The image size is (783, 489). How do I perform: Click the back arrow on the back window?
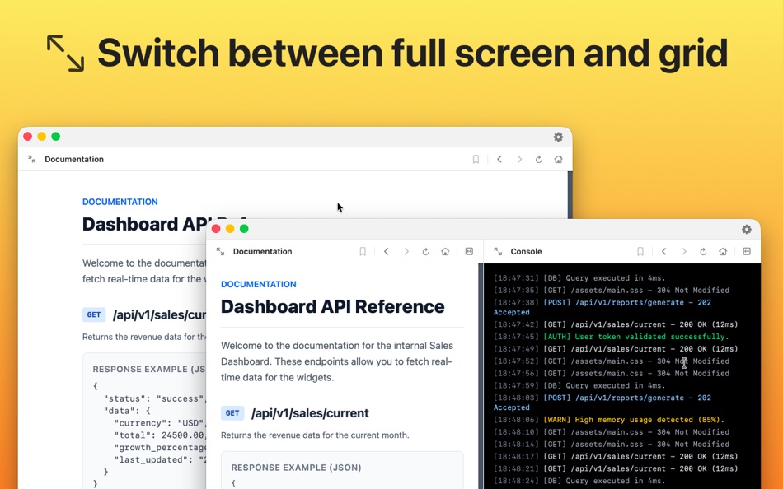pos(500,159)
